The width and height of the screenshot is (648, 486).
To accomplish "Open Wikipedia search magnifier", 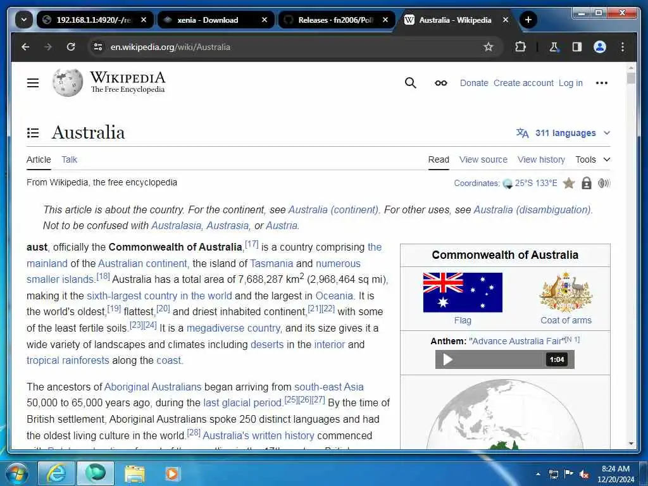I will (x=410, y=83).
